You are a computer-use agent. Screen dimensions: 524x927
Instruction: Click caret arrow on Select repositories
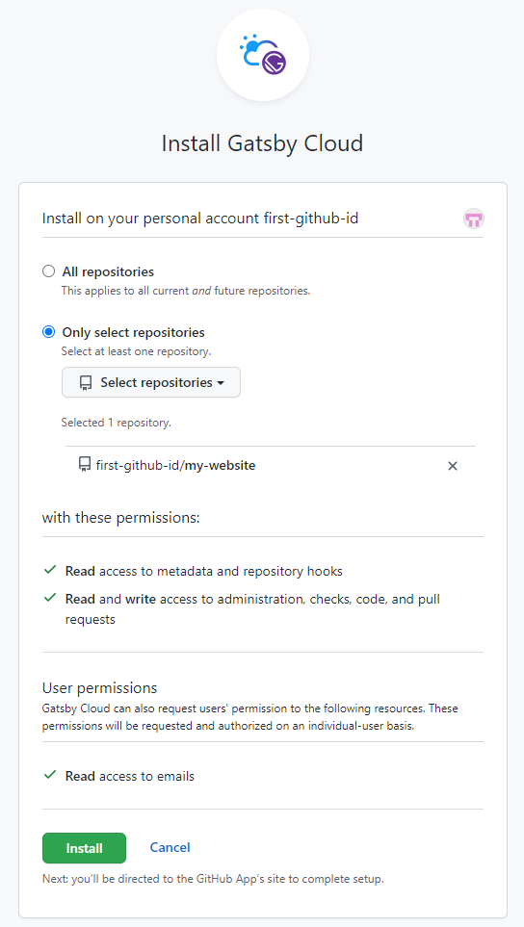tap(221, 383)
